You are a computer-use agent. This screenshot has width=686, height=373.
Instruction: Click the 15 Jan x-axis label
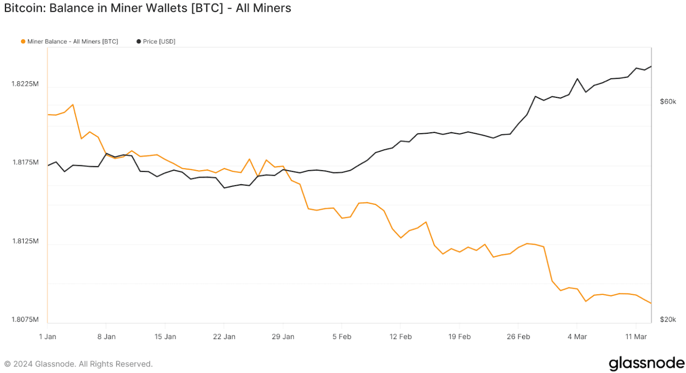click(x=165, y=337)
